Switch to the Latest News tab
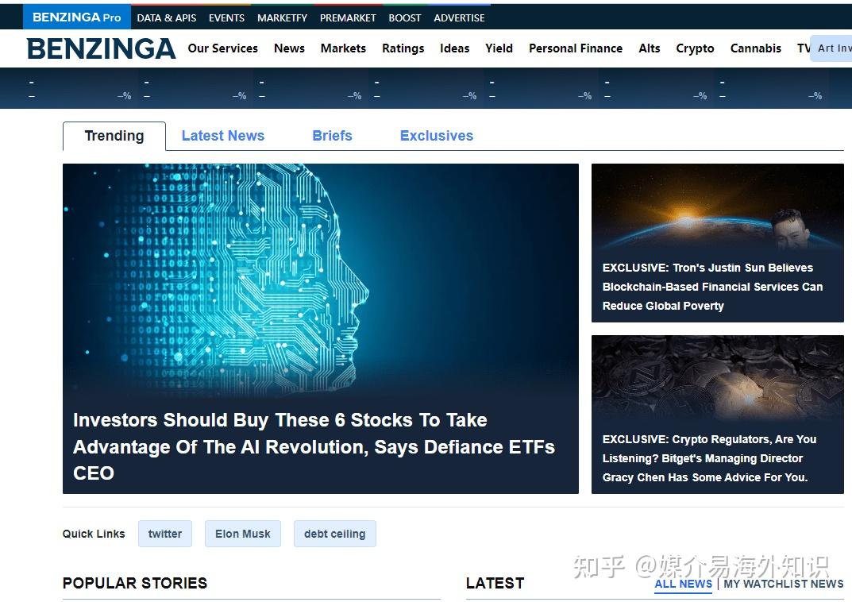852x602 pixels. coord(222,135)
